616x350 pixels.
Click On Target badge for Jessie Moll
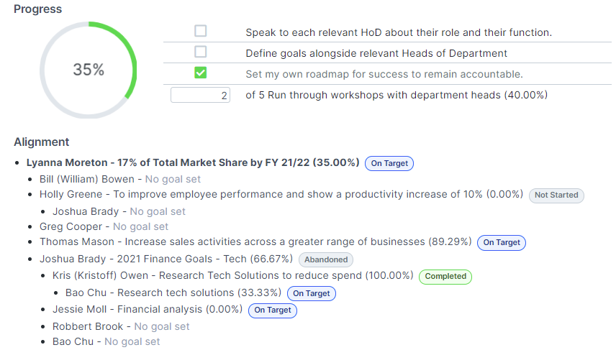pyautogui.click(x=272, y=310)
